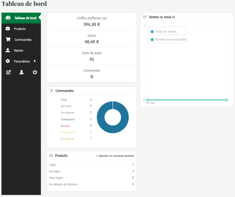The height and width of the screenshot is (197, 235).
Task: Open the Traitement orders link
Action: [x=68, y=119]
